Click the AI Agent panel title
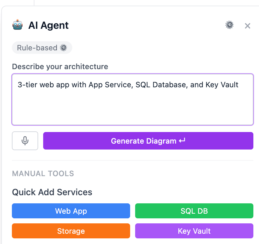The height and width of the screenshot is (244, 259). tap(48, 25)
